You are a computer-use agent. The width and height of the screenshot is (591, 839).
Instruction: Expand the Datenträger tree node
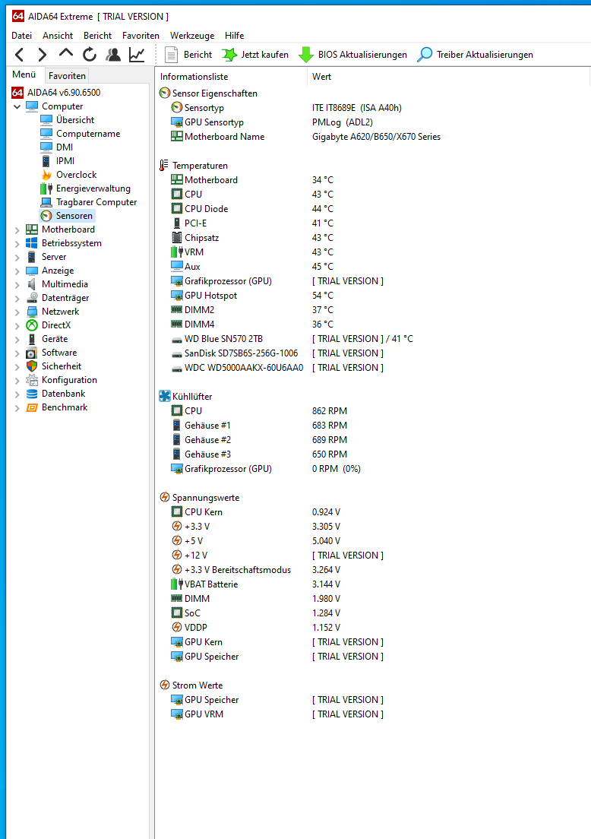point(17,298)
